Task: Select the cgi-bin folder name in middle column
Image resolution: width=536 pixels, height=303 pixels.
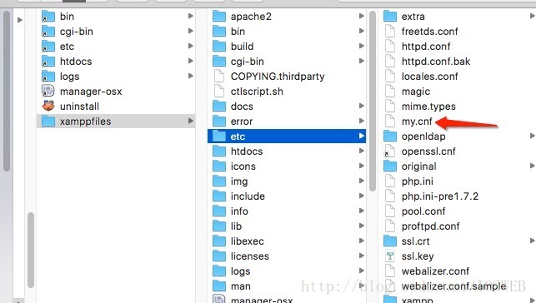Action: [247, 62]
